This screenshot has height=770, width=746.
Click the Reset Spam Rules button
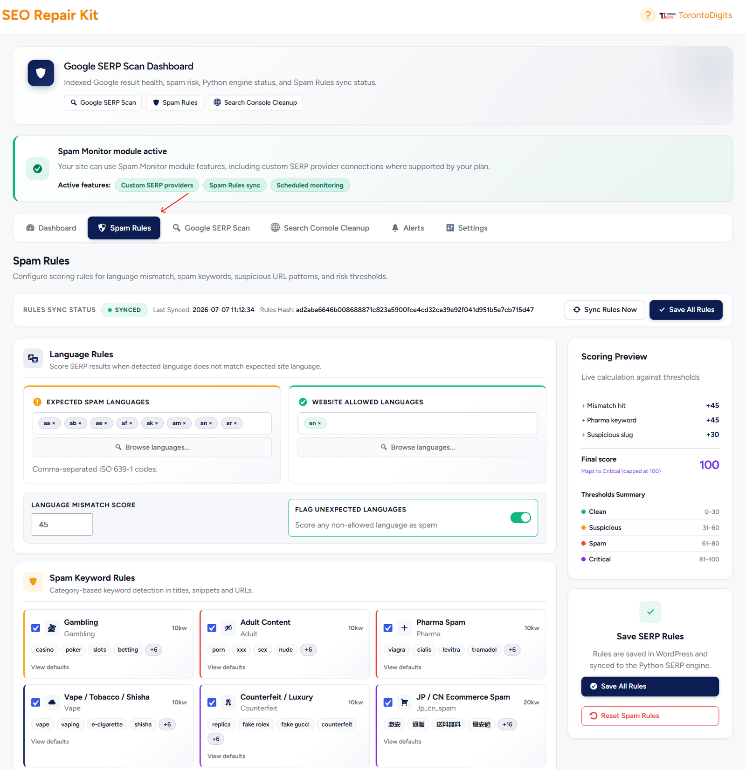(x=650, y=716)
